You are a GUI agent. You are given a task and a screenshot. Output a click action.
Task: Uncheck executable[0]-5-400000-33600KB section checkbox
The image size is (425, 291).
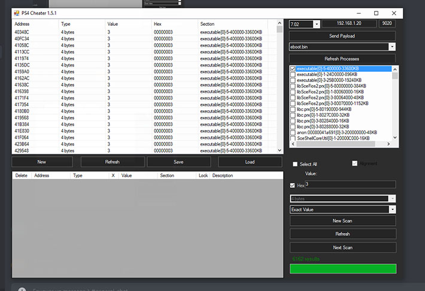(293, 69)
